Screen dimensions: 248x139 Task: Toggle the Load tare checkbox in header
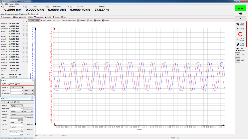click(26, 7)
